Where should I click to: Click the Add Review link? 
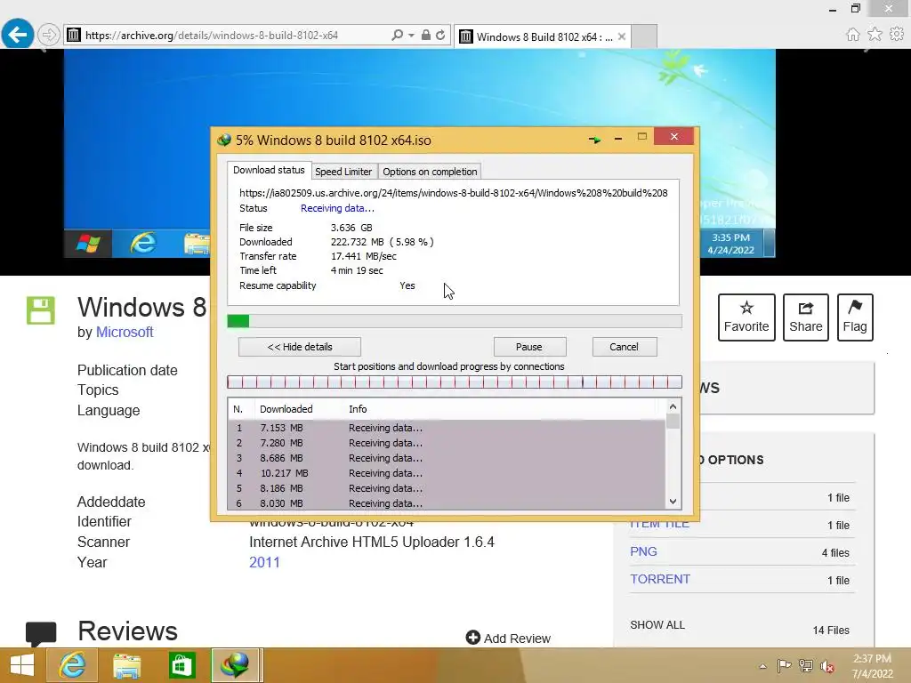[x=508, y=639]
